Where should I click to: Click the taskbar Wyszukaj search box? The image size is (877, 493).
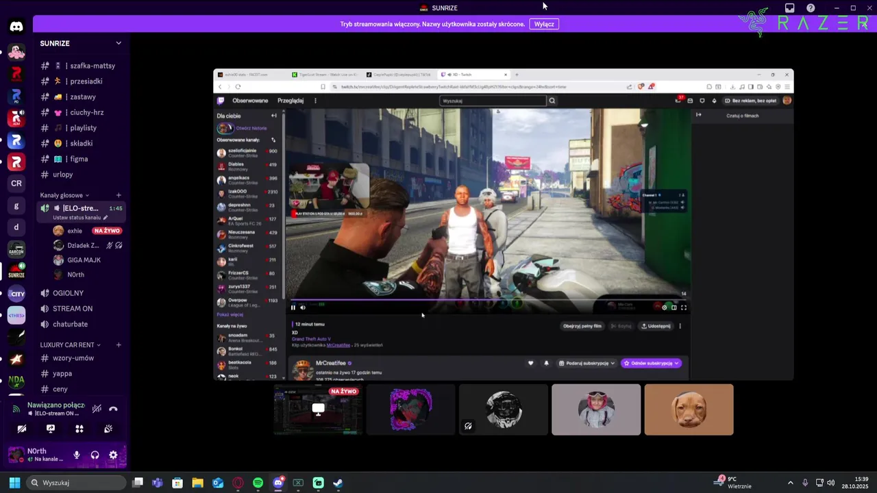[x=77, y=483]
